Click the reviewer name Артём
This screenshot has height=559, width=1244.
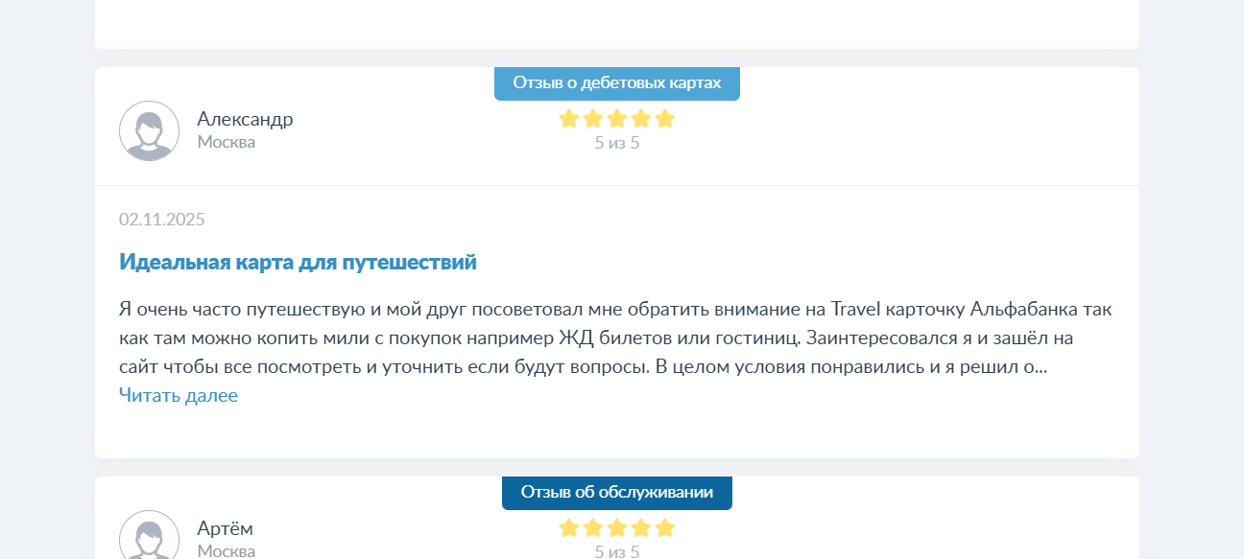tap(226, 528)
